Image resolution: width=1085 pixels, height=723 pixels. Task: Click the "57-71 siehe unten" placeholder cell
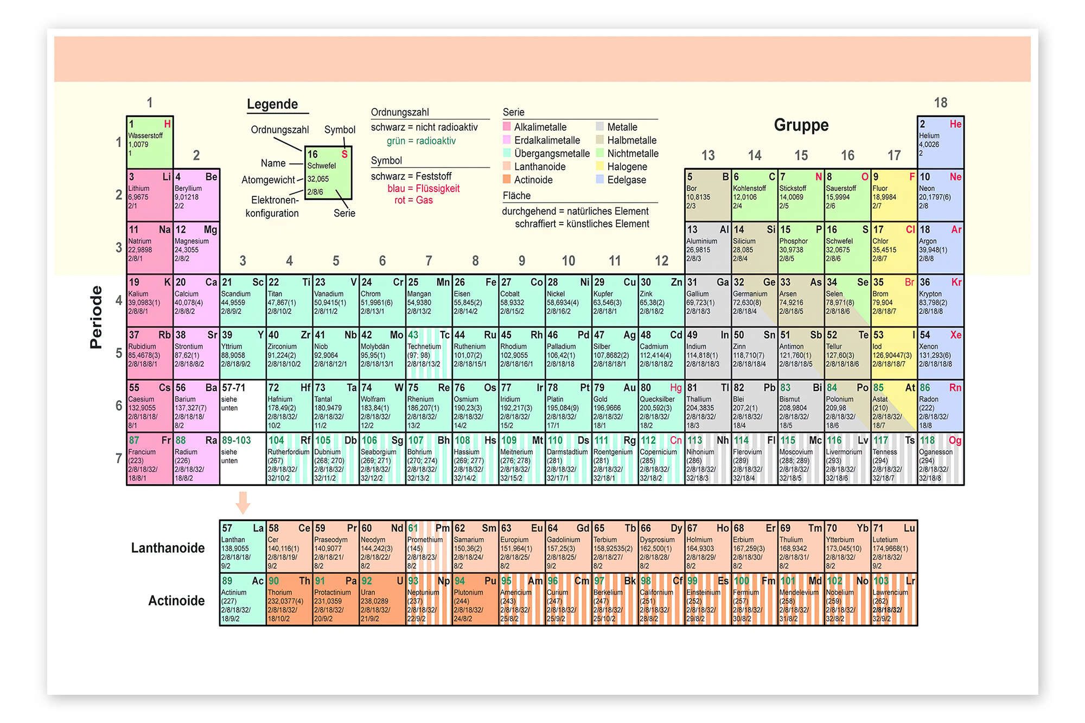pos(243,405)
